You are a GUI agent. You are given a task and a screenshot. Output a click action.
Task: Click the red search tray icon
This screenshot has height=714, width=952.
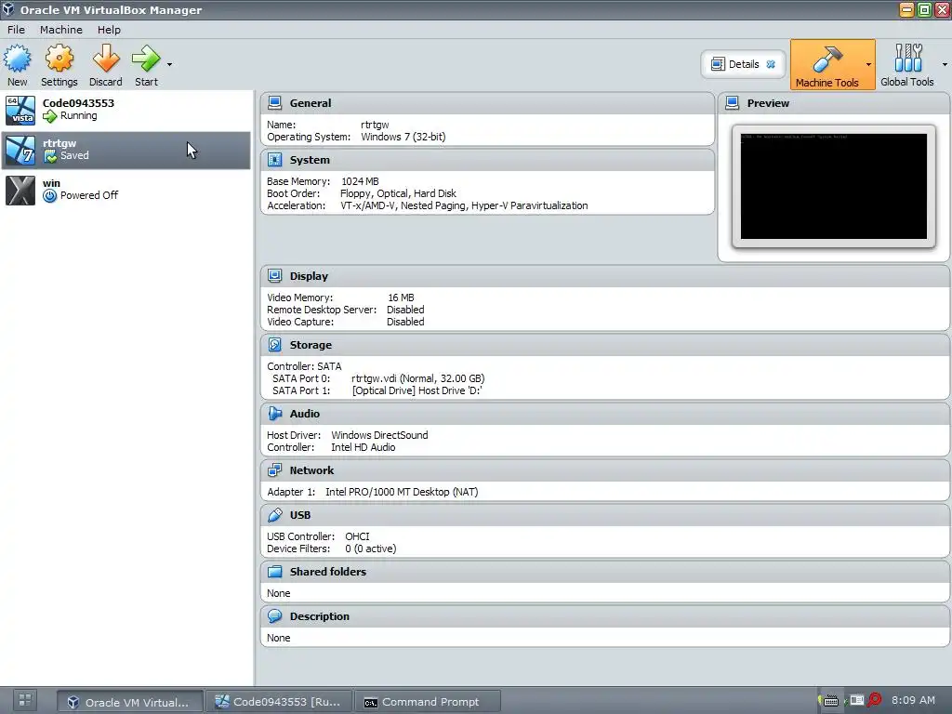click(x=874, y=700)
